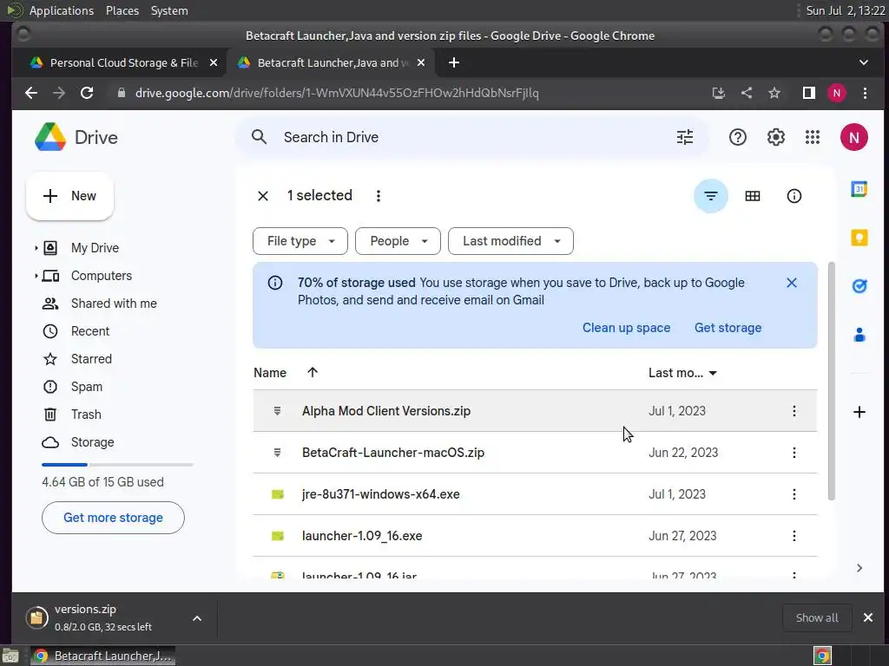Open Drive settings gear

coord(775,137)
